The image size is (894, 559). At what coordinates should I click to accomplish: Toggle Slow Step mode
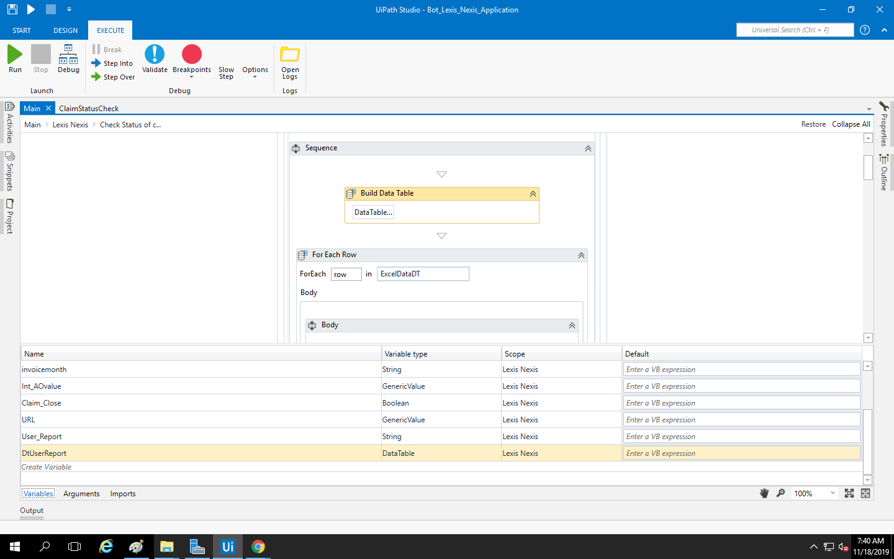(x=226, y=73)
